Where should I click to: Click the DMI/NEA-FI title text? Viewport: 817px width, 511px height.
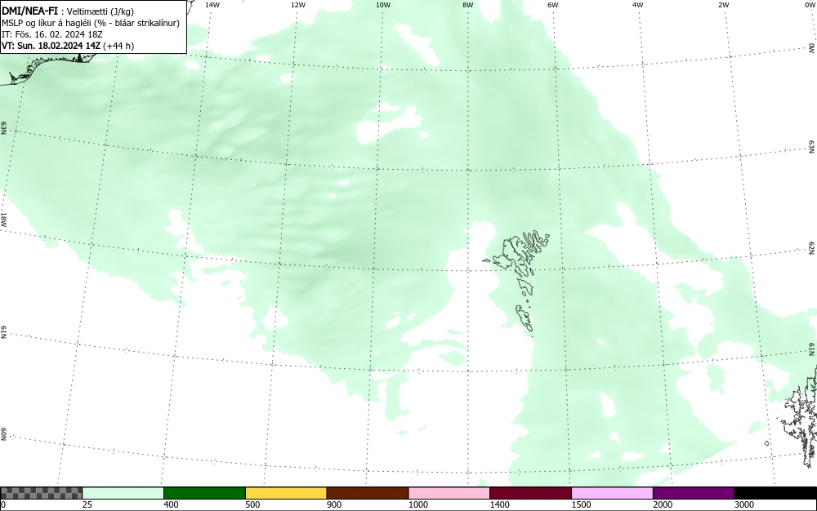[29, 11]
